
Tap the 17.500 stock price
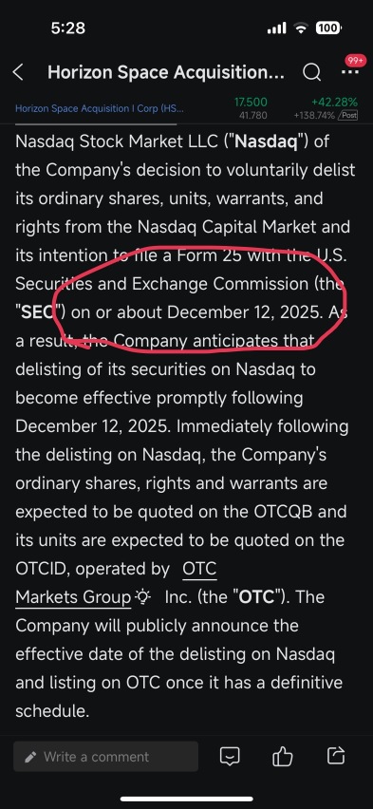pyautogui.click(x=251, y=103)
